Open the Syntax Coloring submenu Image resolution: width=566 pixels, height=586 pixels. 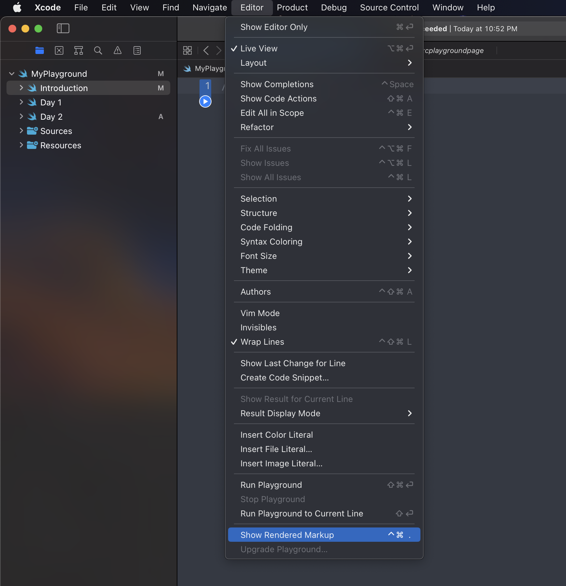coord(271,242)
